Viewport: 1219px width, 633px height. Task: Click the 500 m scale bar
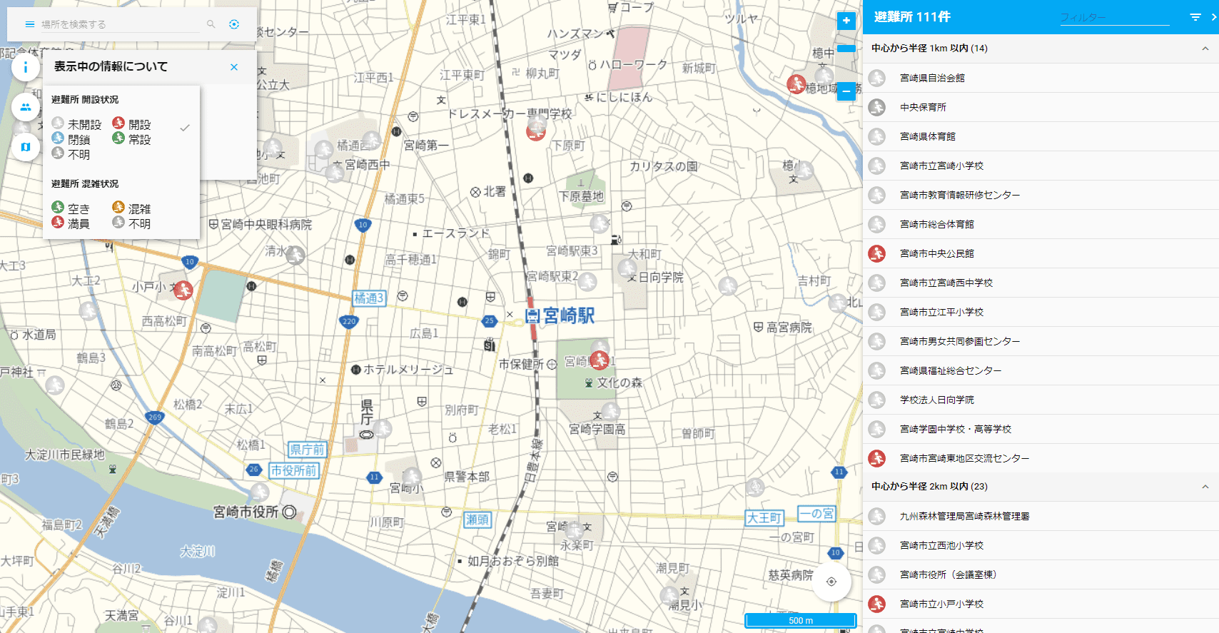pyautogui.click(x=801, y=621)
